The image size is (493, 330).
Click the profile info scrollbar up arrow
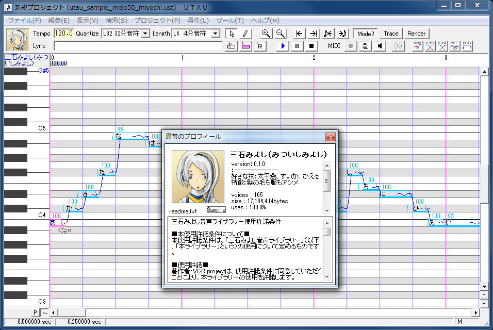(327, 166)
